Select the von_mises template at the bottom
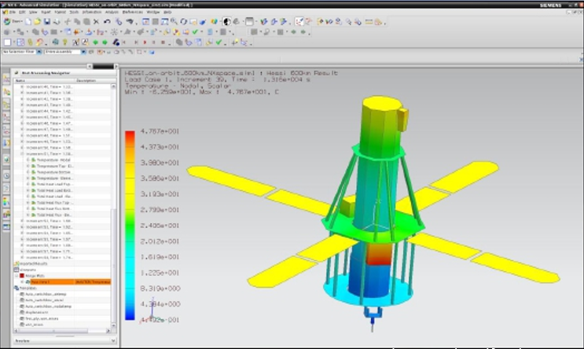Viewport: 584px width, 349px height. tap(34, 325)
